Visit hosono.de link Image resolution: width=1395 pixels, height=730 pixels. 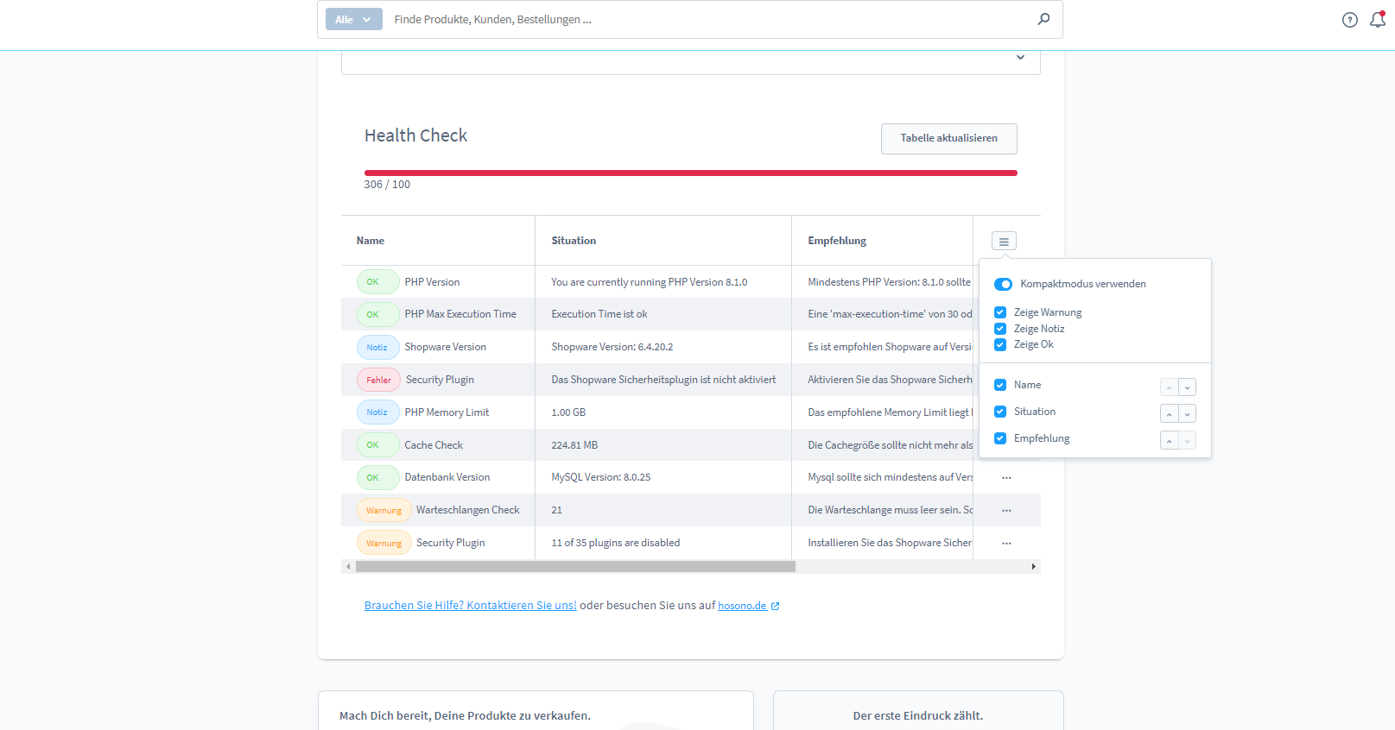[742, 606]
